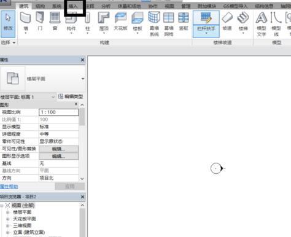This screenshot has width=291, height=237.
Task: Open the dropdown arrow under 柱
Action: click(87, 33)
